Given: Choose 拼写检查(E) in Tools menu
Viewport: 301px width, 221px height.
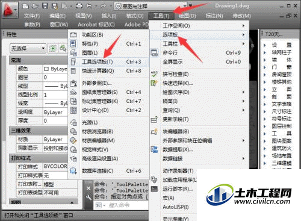Looking at the screenshot, I should [199, 74].
